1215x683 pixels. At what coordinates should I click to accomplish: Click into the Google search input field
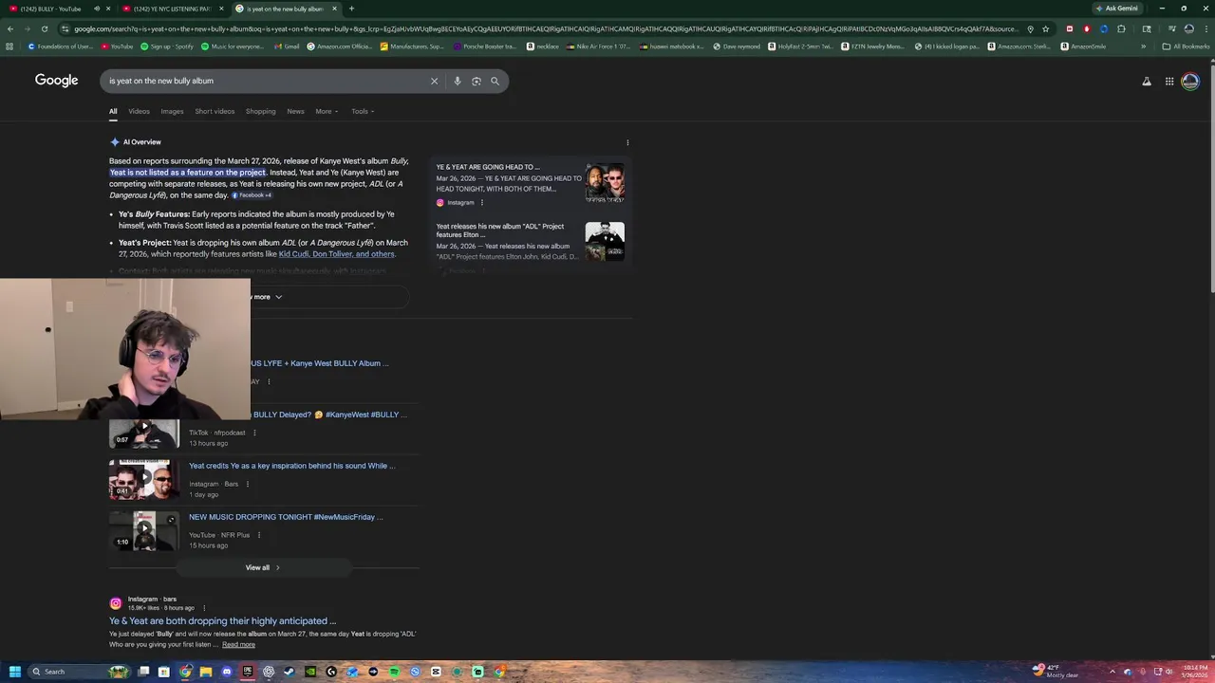point(266,81)
